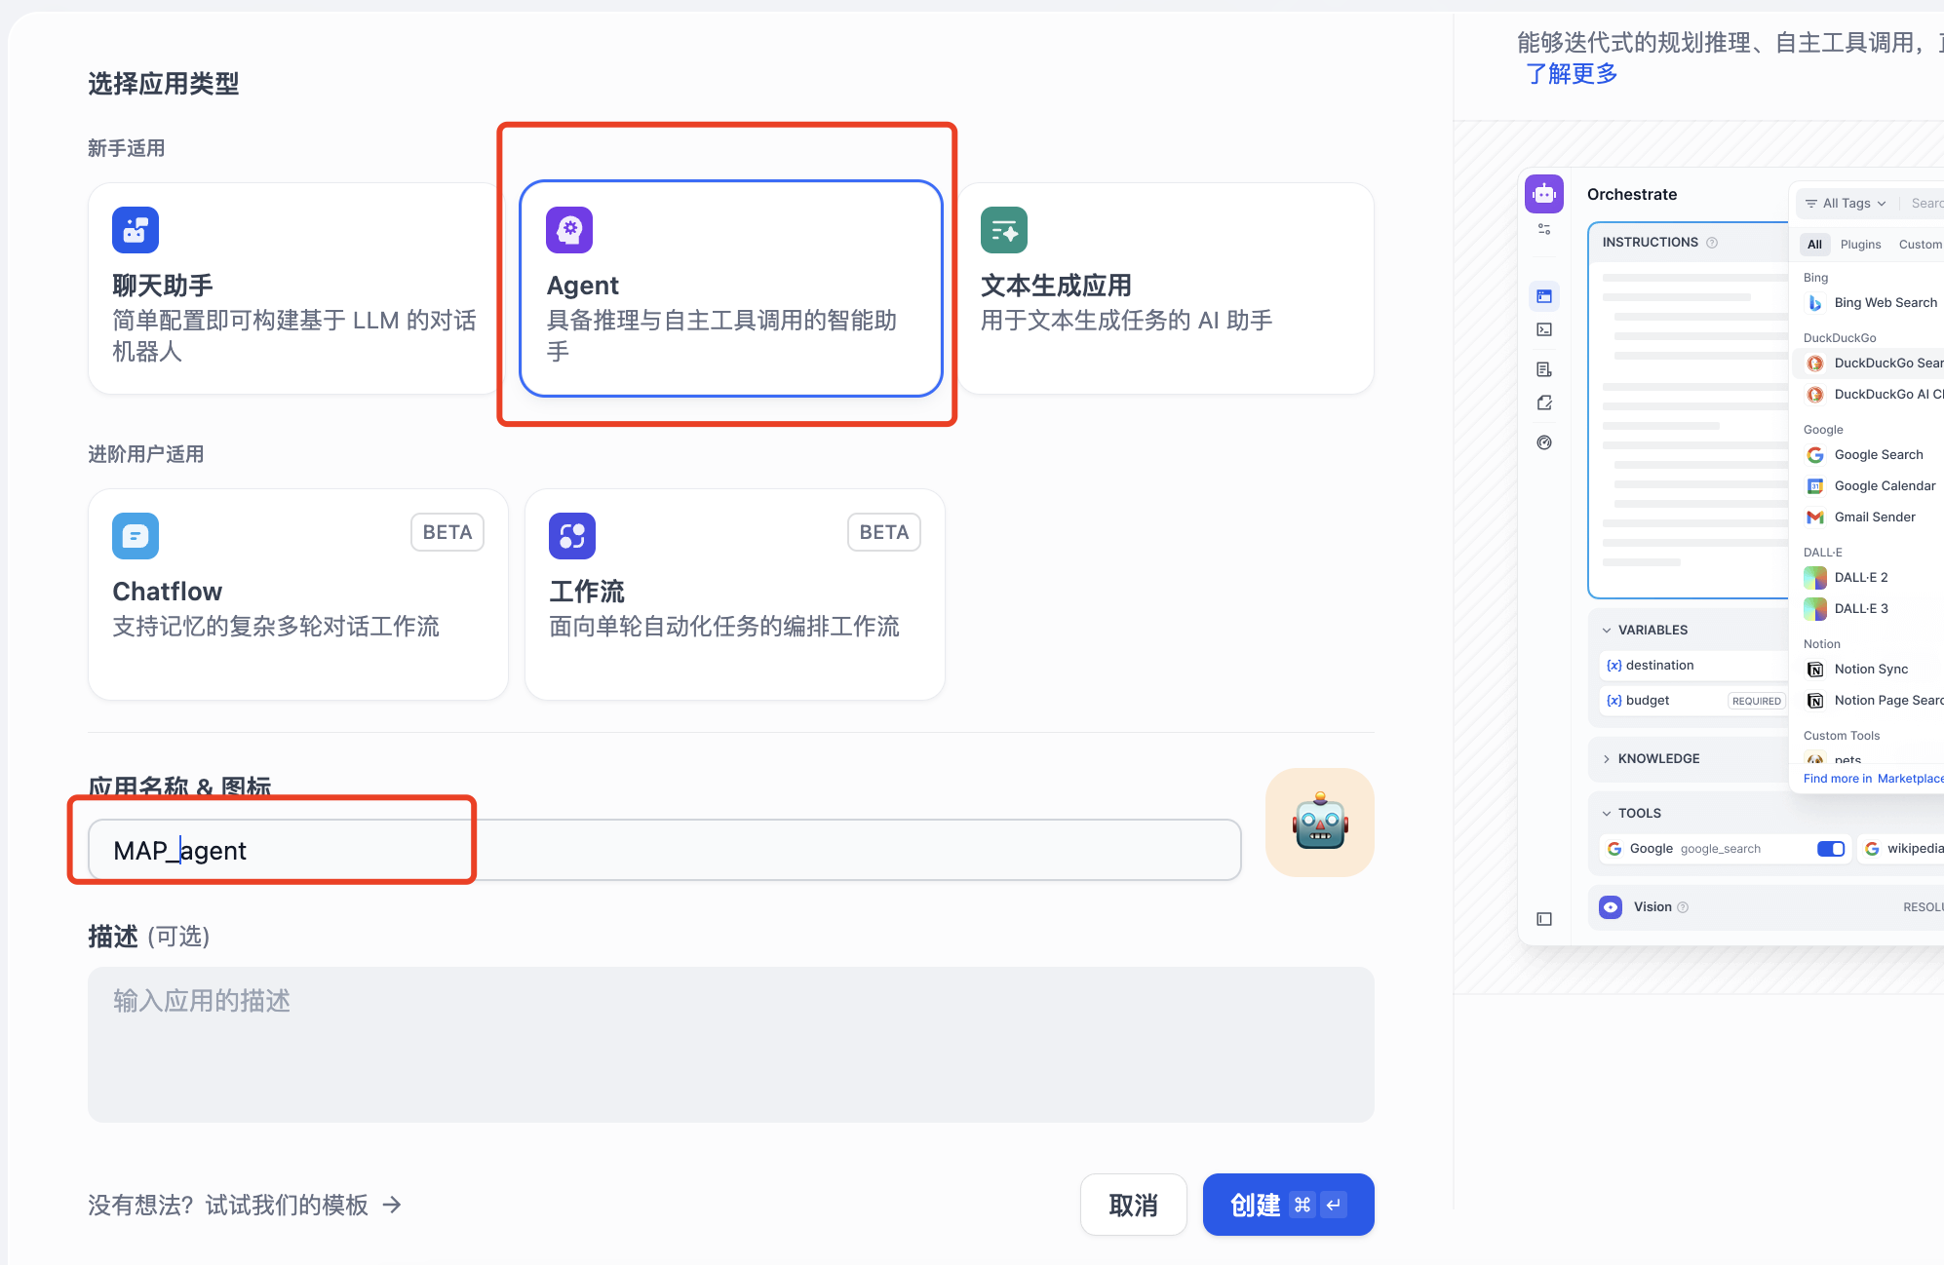This screenshot has width=1944, height=1265.
Task: Open the 了解更多 link
Action: tap(1572, 74)
